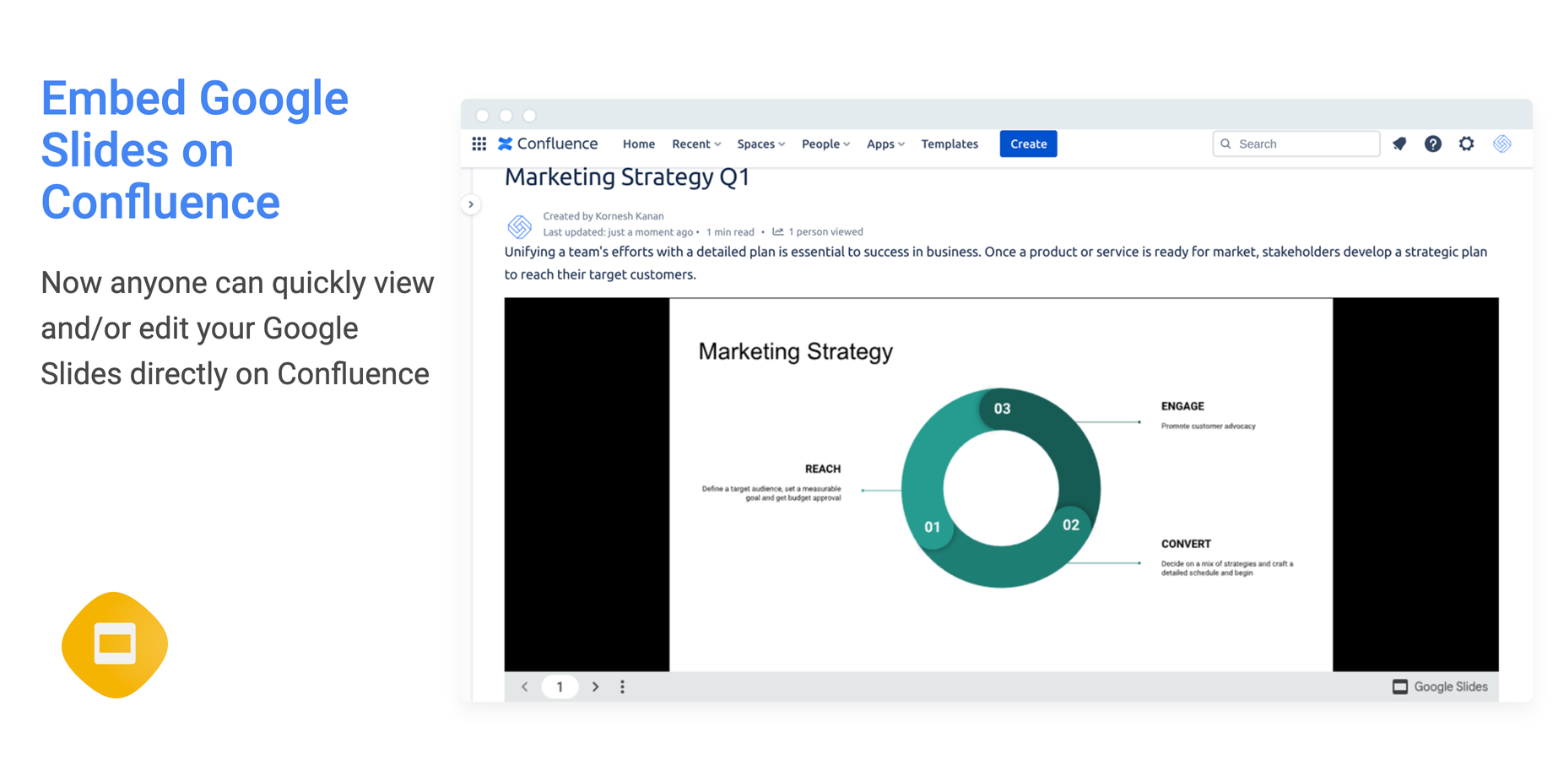This screenshot has width=1553, height=760.
Task: Click the Embed Google Slides on Confluence headline
Action: [195, 150]
